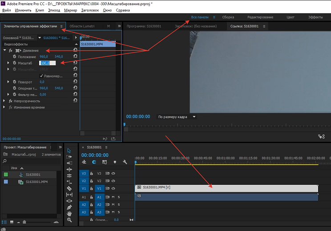Toggle V2 track output eye

113,181
